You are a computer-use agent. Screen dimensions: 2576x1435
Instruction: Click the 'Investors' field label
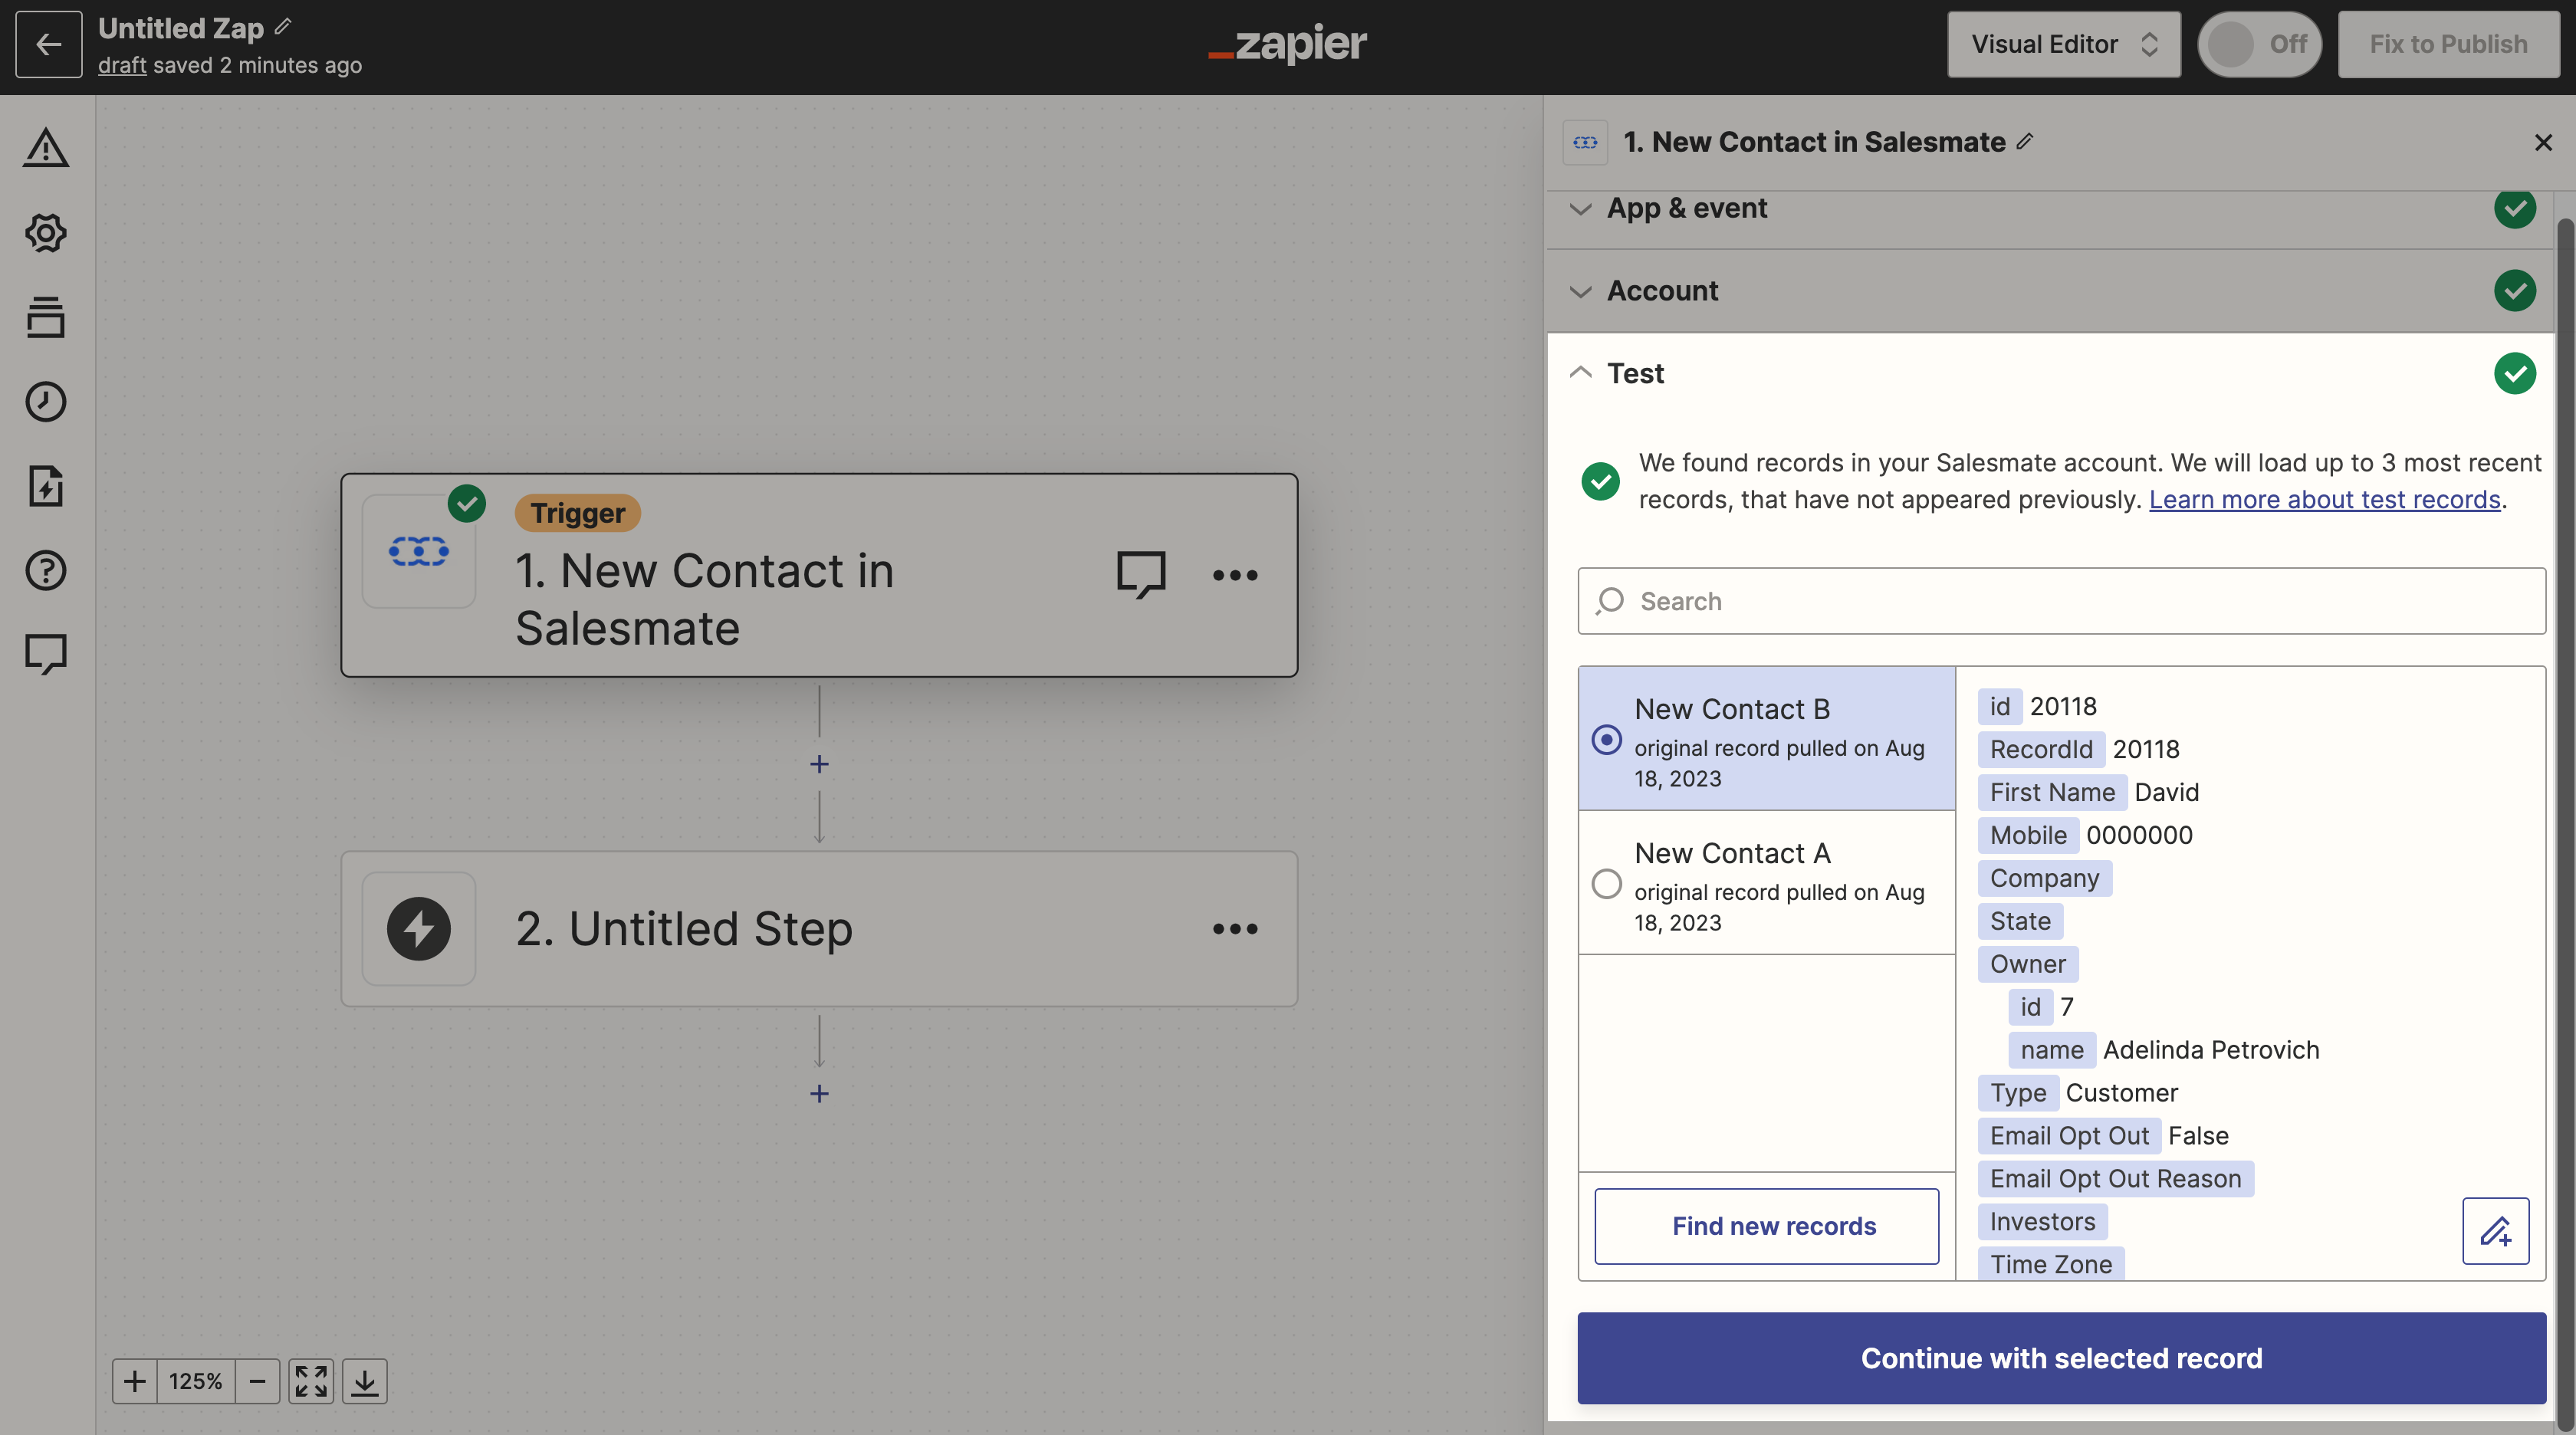2042,1222
